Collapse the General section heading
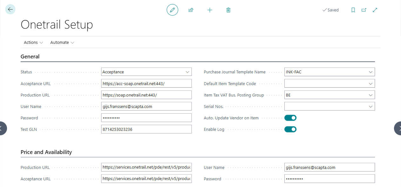401x187 pixels. (30, 57)
